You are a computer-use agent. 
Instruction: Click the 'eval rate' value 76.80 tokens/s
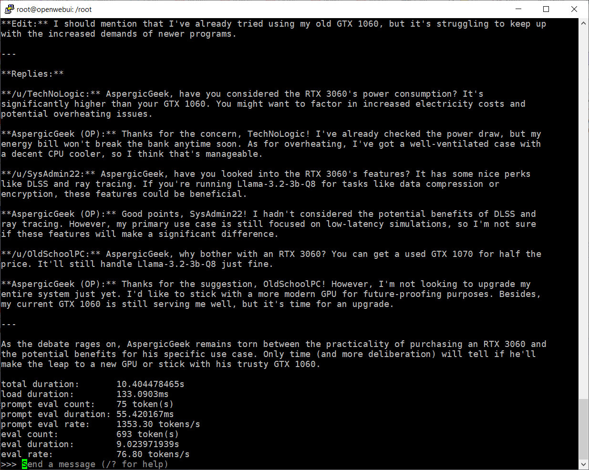pyautogui.click(x=153, y=454)
